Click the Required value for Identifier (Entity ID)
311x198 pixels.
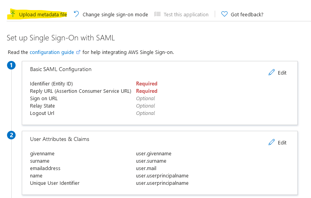[147, 83]
